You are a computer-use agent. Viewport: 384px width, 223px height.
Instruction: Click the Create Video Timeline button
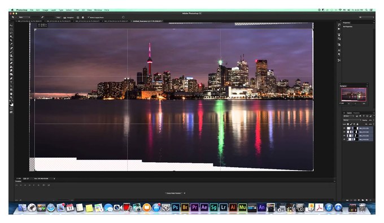click(x=173, y=193)
